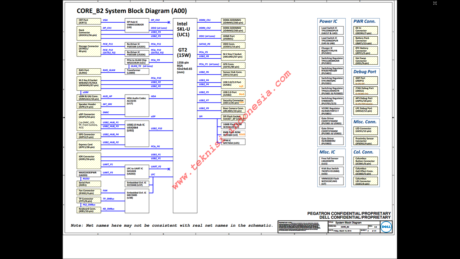Select the 'Sensor Hub Conn.' block
This screenshot has width=460, height=259.
(234, 73)
